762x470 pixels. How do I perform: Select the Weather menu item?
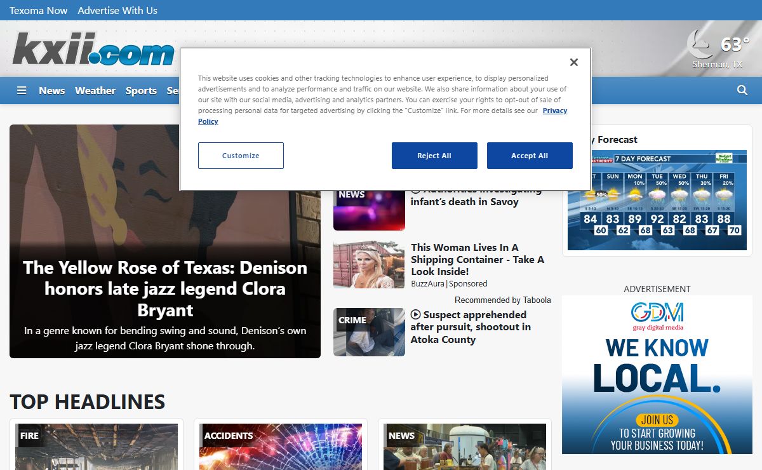coord(95,90)
